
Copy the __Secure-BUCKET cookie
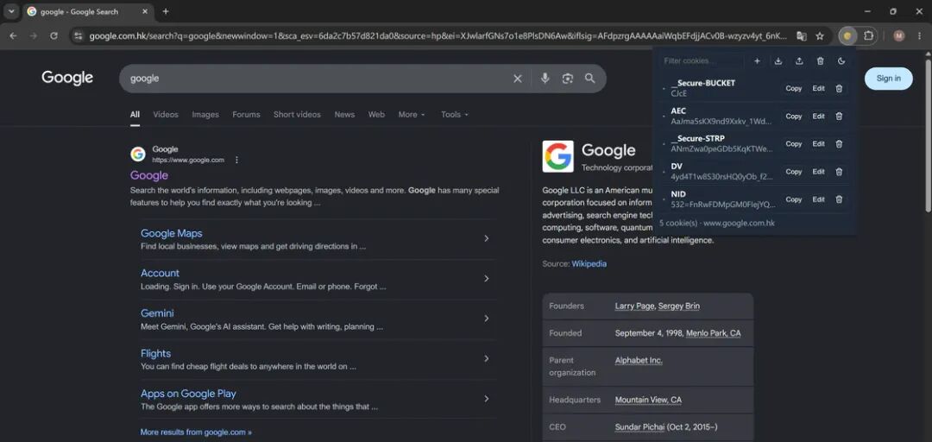pos(794,89)
